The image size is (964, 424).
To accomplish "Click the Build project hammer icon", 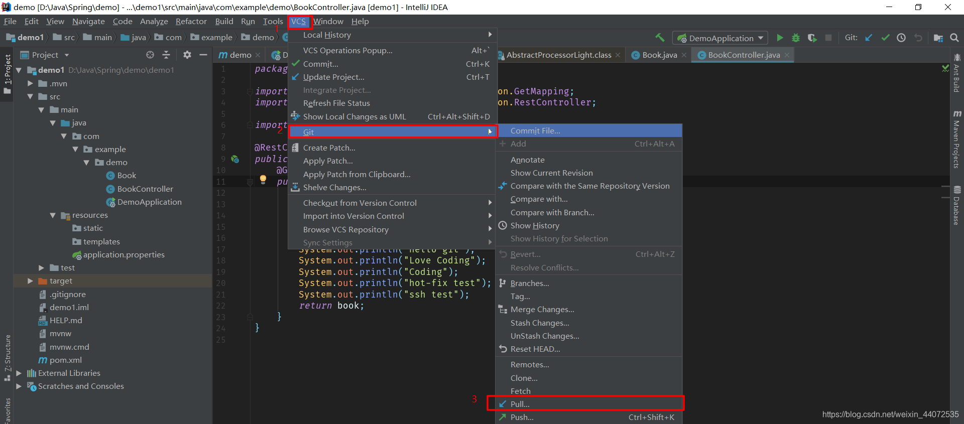I will coord(660,38).
